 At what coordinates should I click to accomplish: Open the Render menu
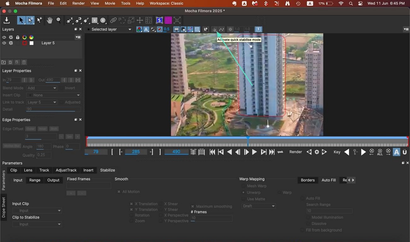[x=79, y=3]
